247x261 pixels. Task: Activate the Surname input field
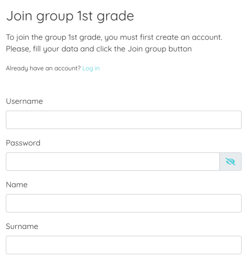[123, 245]
